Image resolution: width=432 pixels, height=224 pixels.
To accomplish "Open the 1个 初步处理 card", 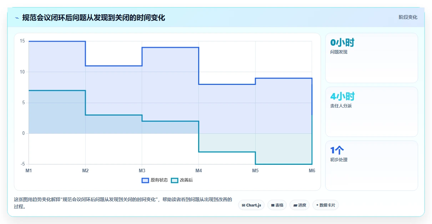I will tap(371, 166).
